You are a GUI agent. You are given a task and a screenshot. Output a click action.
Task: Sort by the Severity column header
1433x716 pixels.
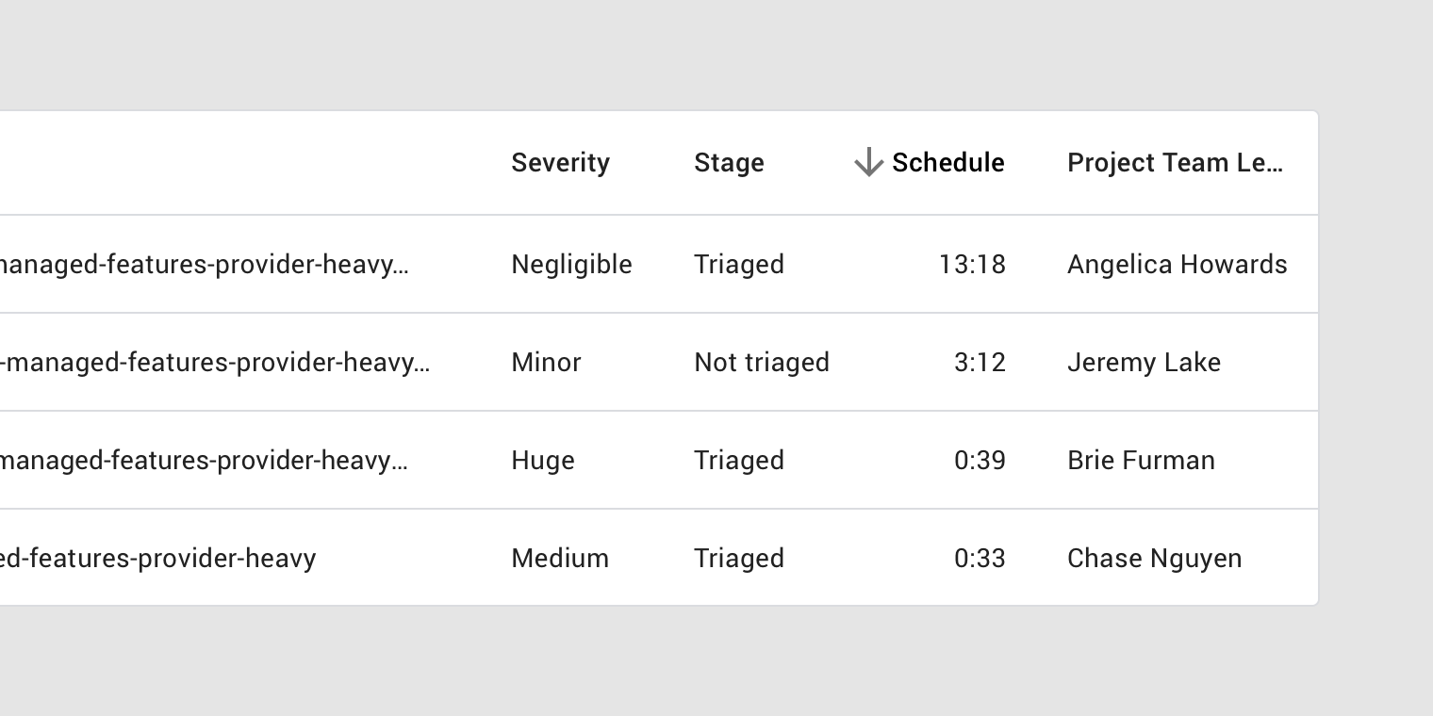(x=560, y=163)
